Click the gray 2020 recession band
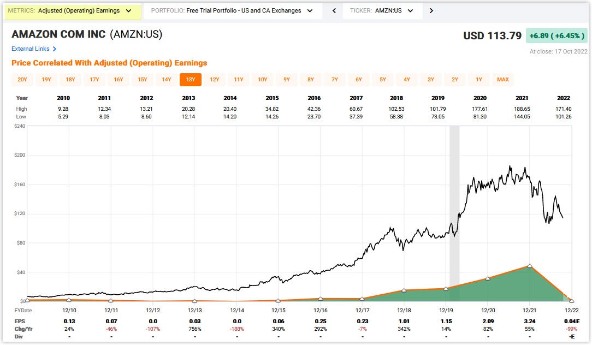592x345 pixels. coord(454,213)
